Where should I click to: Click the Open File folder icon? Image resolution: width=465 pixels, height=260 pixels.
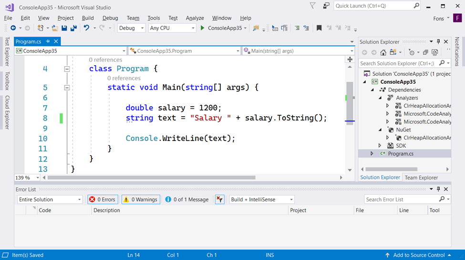click(x=55, y=28)
